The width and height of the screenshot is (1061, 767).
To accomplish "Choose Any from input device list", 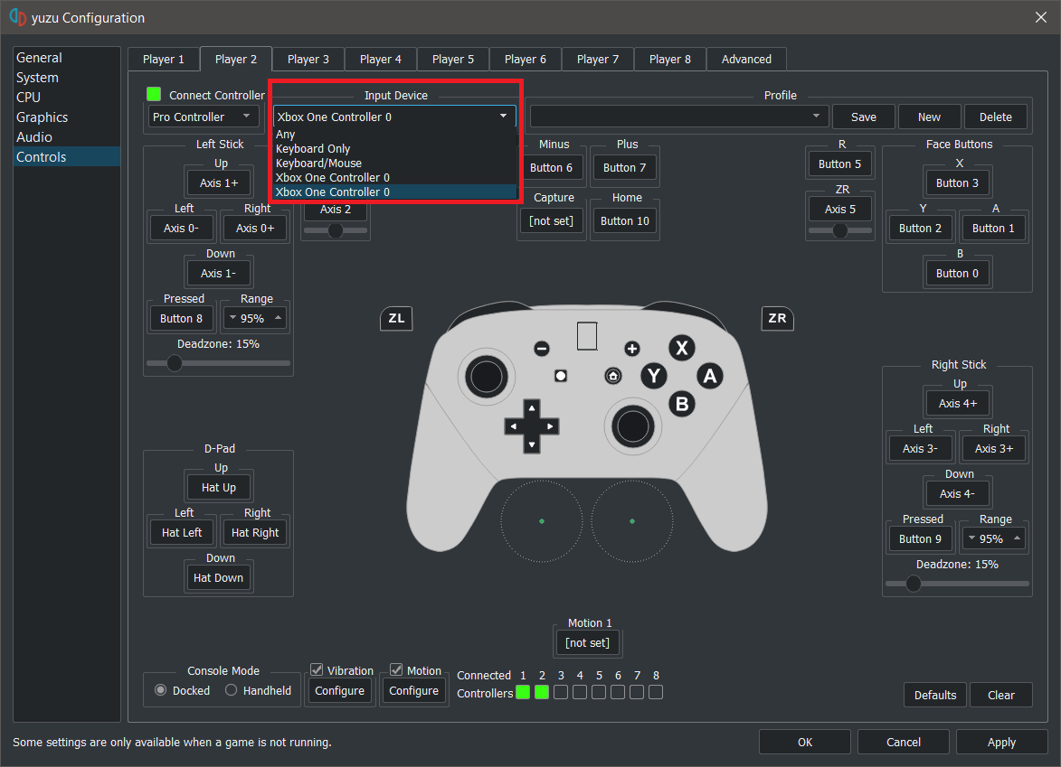I will point(395,135).
